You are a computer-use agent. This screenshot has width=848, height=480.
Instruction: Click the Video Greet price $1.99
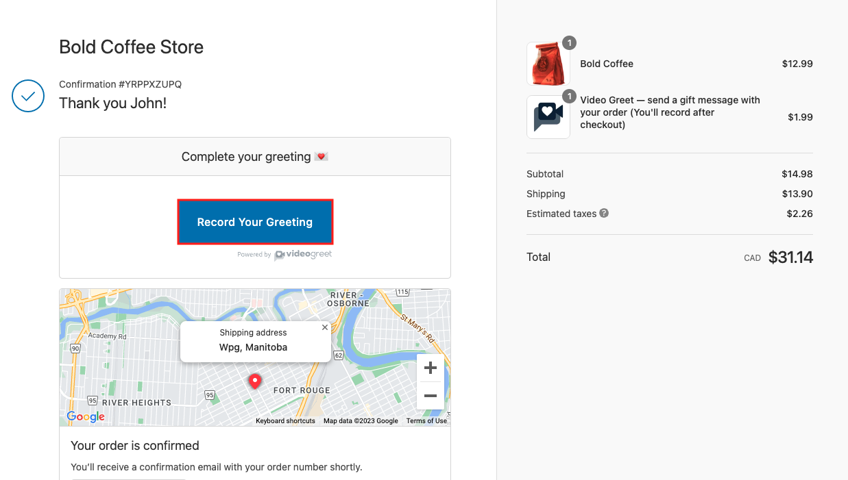[801, 117]
